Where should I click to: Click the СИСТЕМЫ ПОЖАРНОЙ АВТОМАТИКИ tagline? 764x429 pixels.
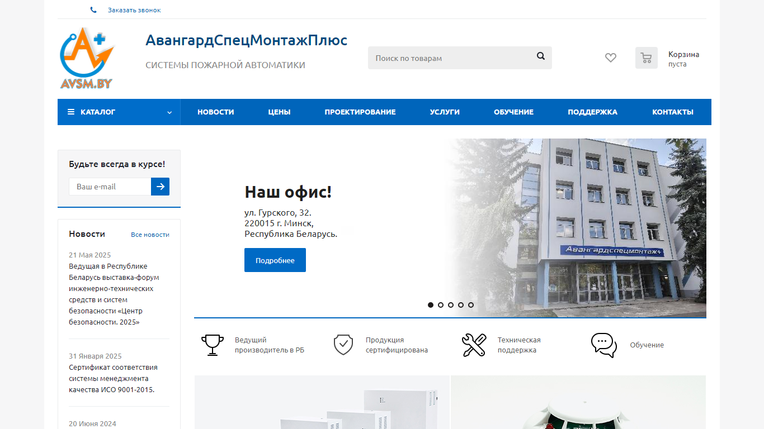point(225,65)
